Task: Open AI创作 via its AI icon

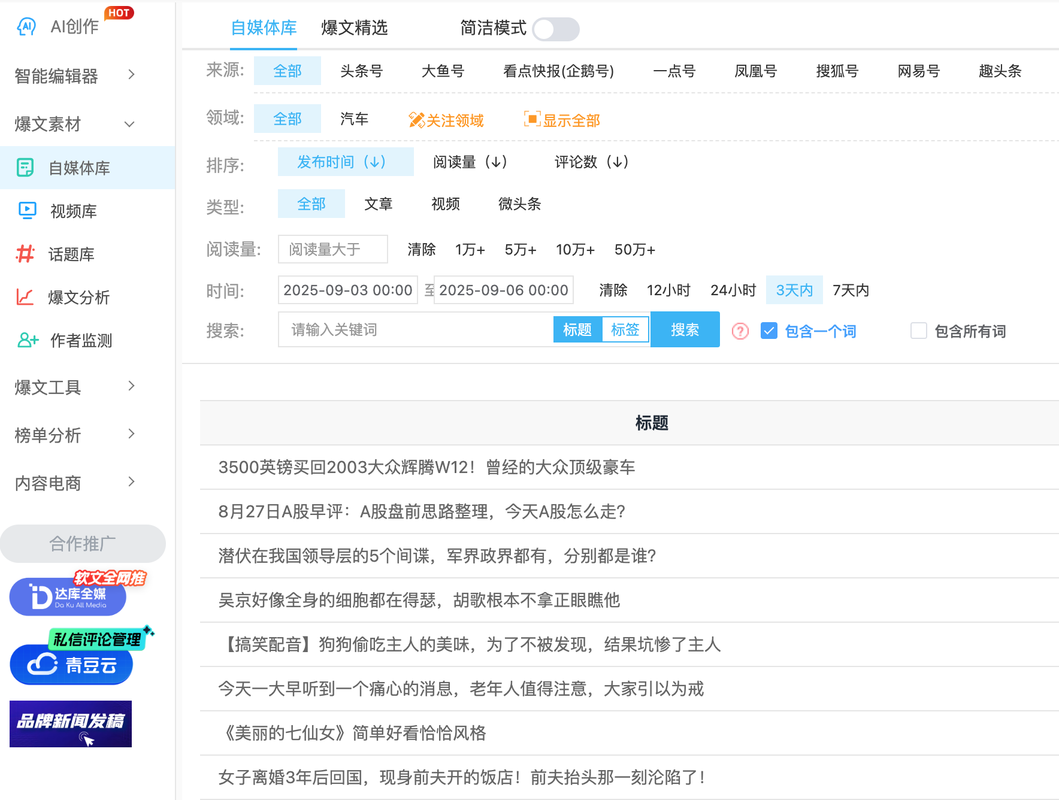Action: [26, 26]
